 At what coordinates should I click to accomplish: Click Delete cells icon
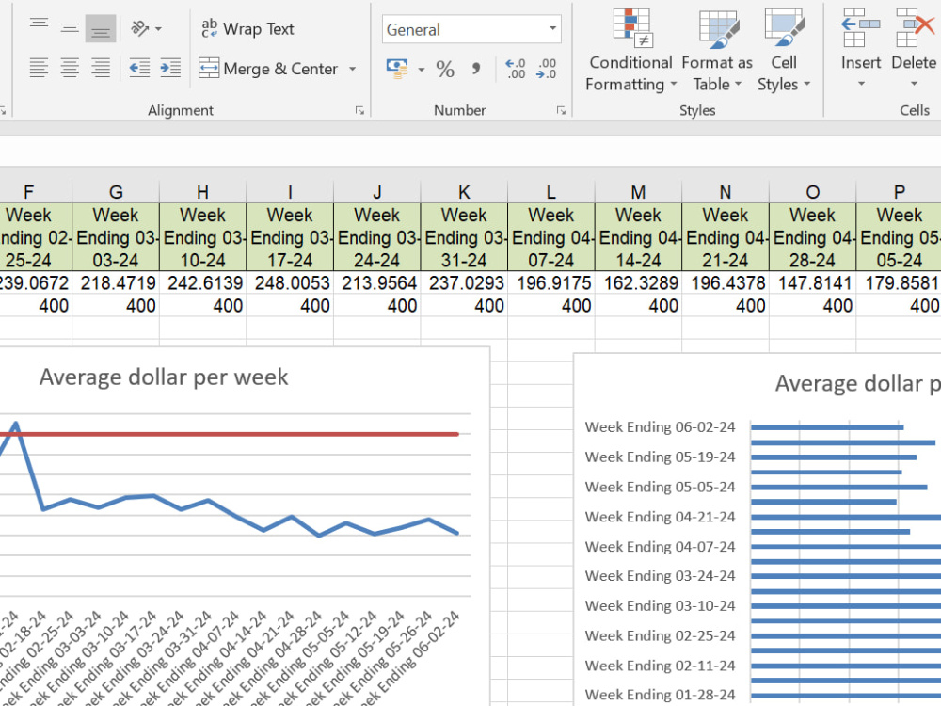click(x=914, y=29)
